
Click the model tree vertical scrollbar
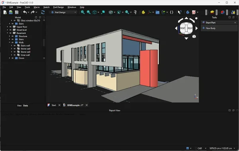pyautogui.click(x=44, y=42)
